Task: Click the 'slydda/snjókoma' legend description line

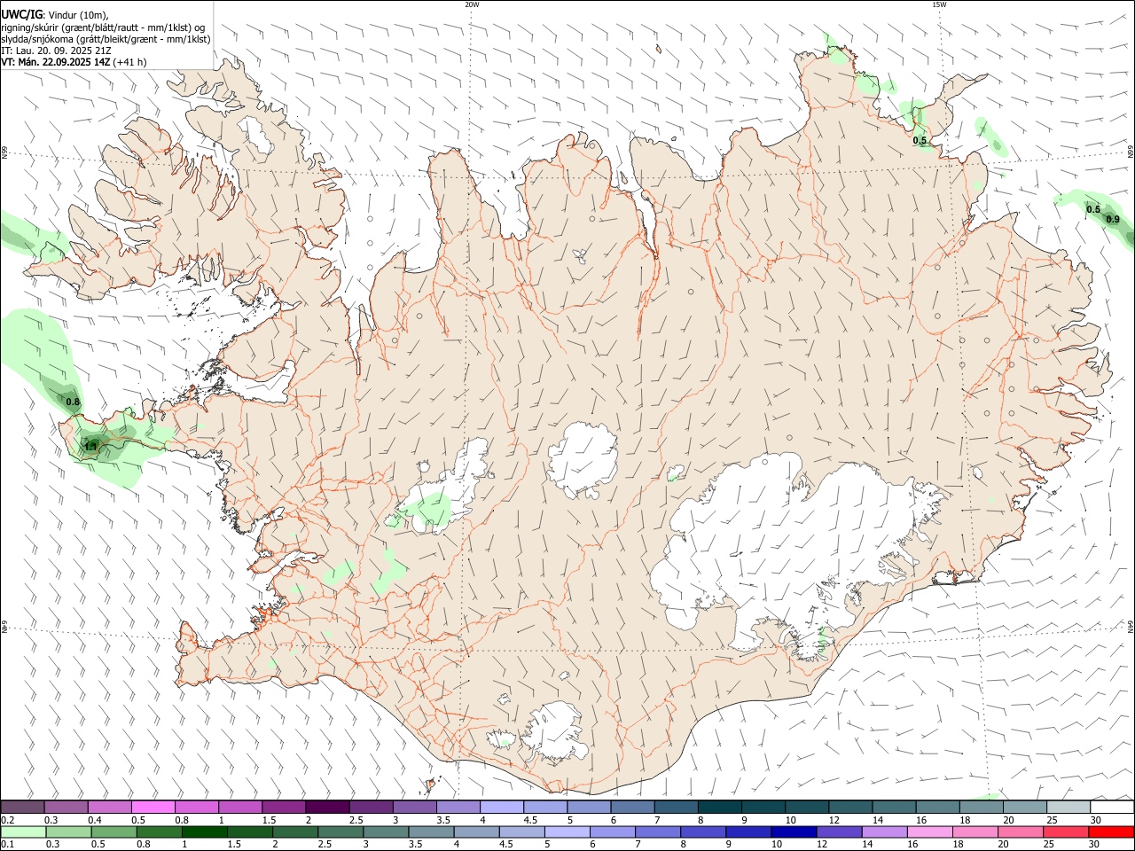Action: point(106,39)
